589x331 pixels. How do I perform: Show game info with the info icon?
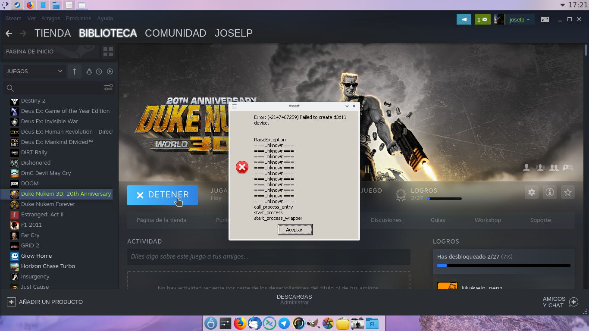click(550, 192)
